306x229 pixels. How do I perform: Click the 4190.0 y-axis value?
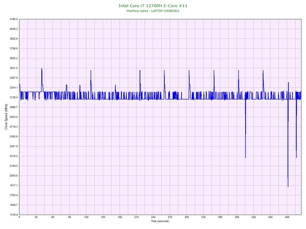point(14,19)
